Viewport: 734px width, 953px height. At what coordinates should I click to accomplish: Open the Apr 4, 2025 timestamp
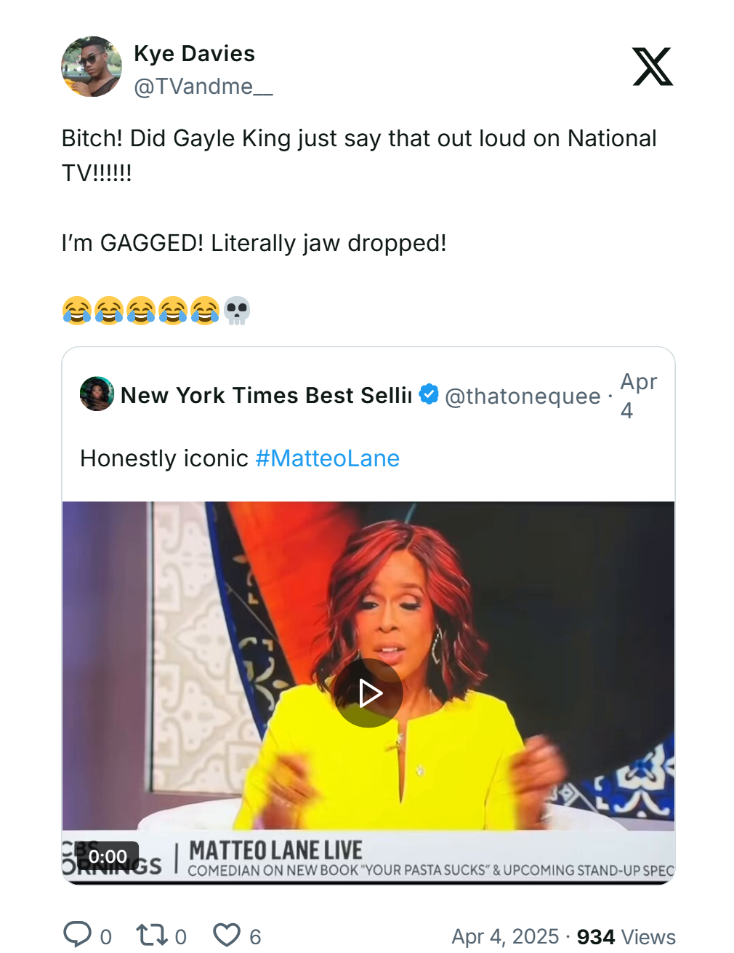pyautogui.click(x=505, y=936)
